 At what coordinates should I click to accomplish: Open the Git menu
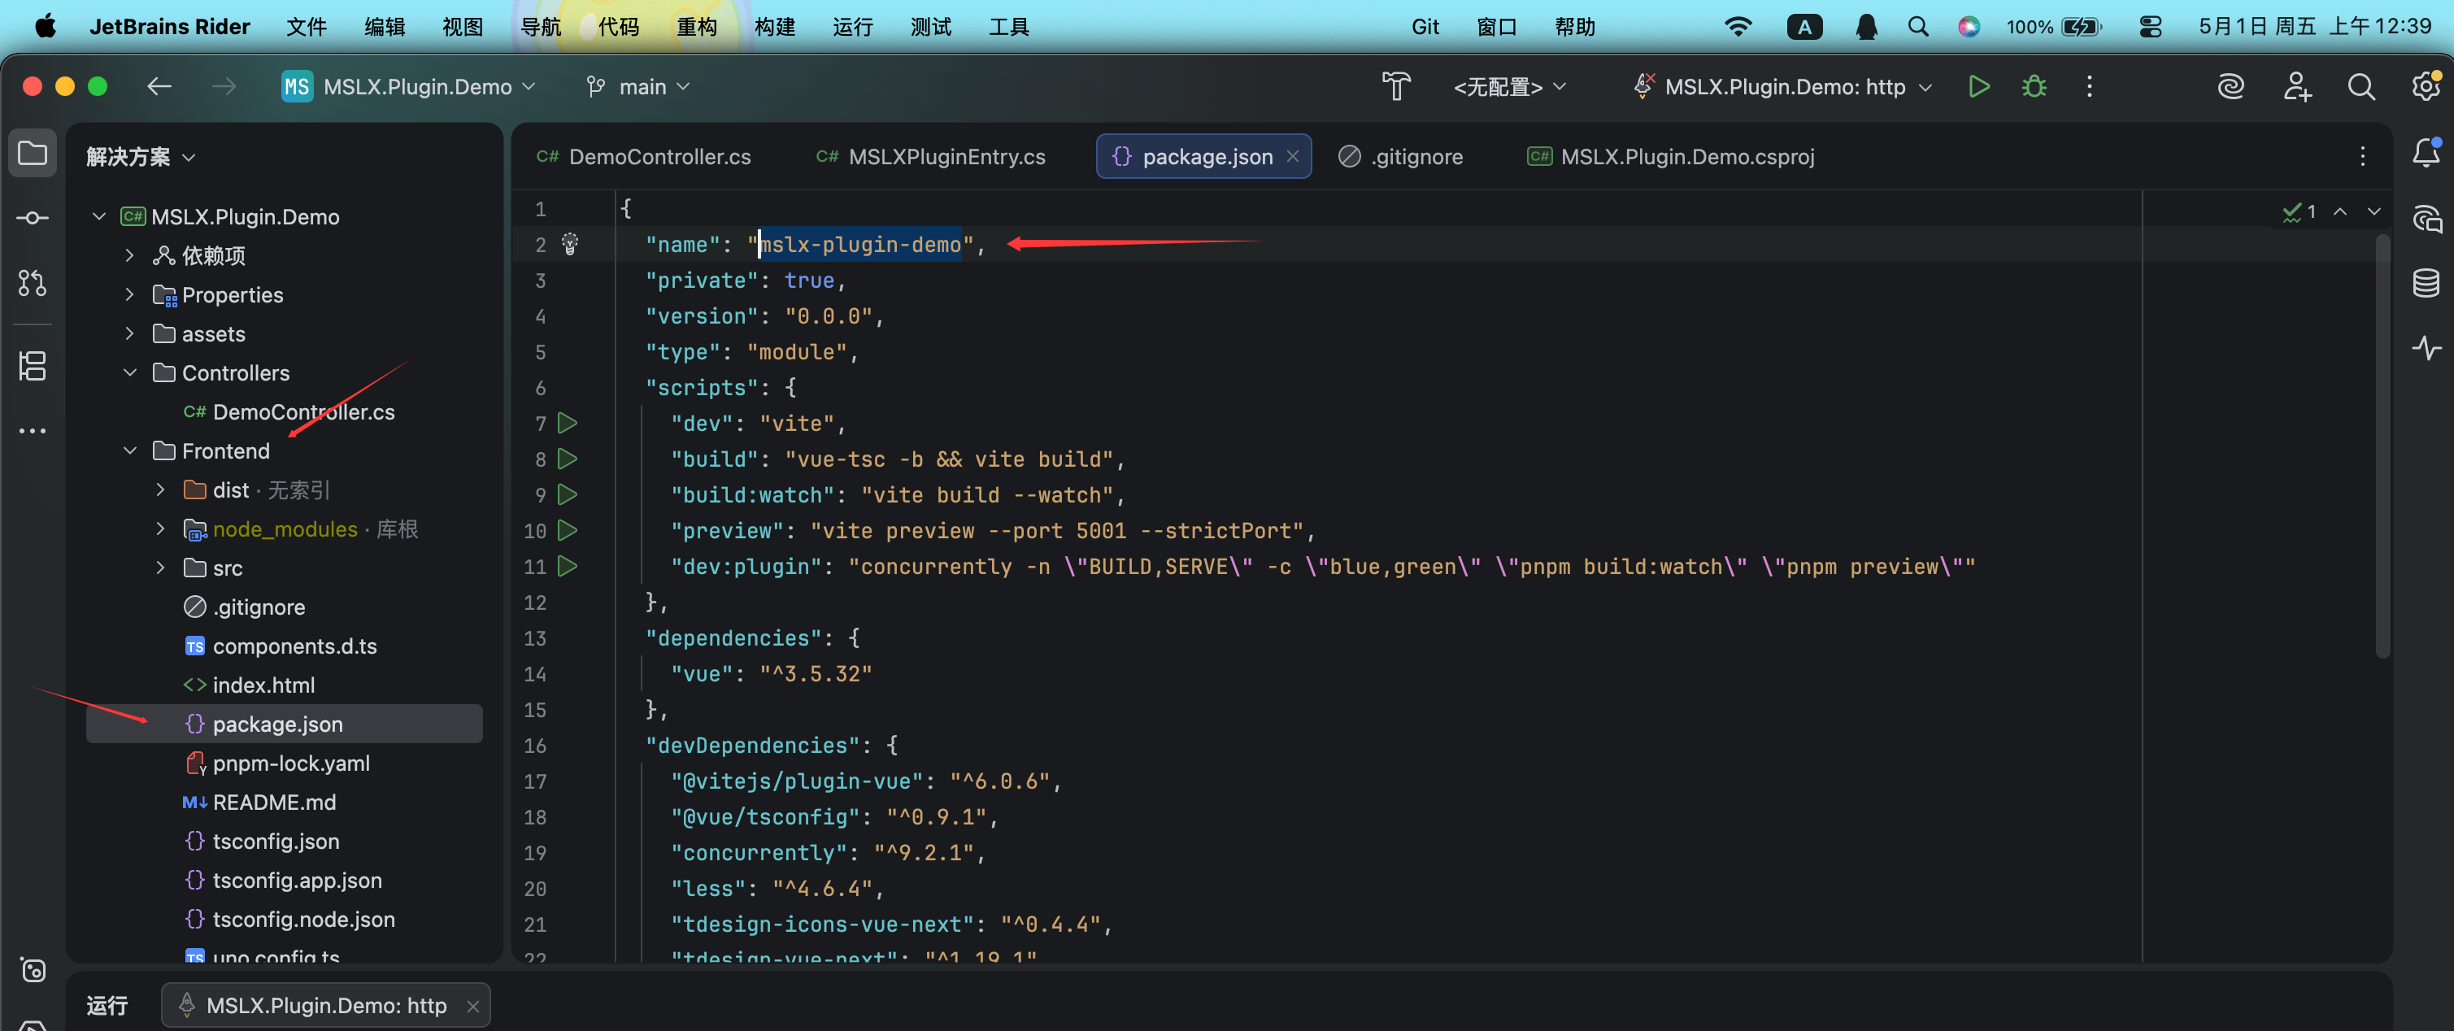coord(1425,27)
